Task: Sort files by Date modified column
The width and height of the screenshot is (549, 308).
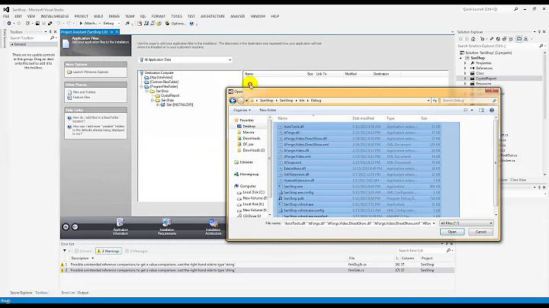Action: click(x=363, y=118)
